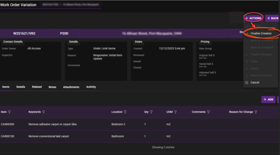Open the Keywords column filter icon

[43, 112]
